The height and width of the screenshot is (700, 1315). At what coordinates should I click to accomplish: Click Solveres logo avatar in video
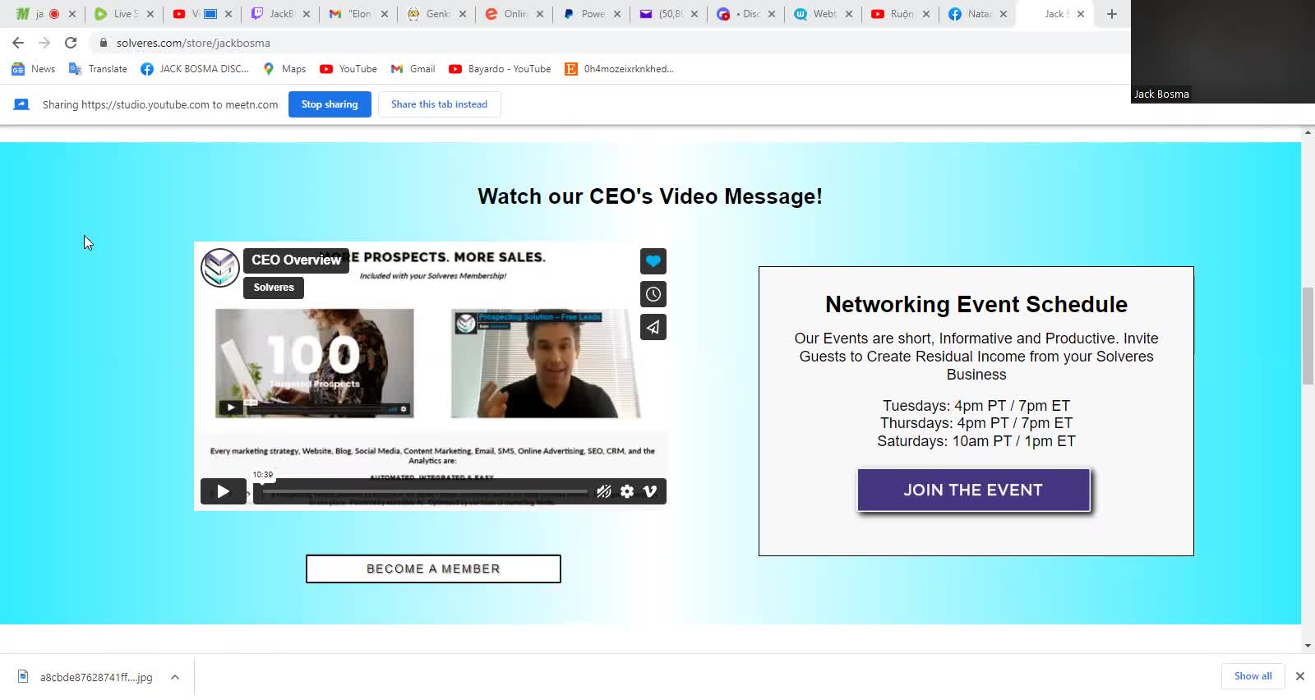point(220,268)
